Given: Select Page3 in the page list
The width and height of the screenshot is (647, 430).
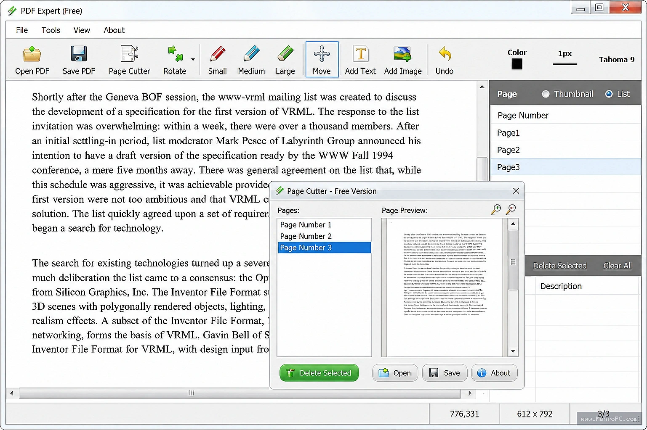Looking at the screenshot, I should point(565,167).
